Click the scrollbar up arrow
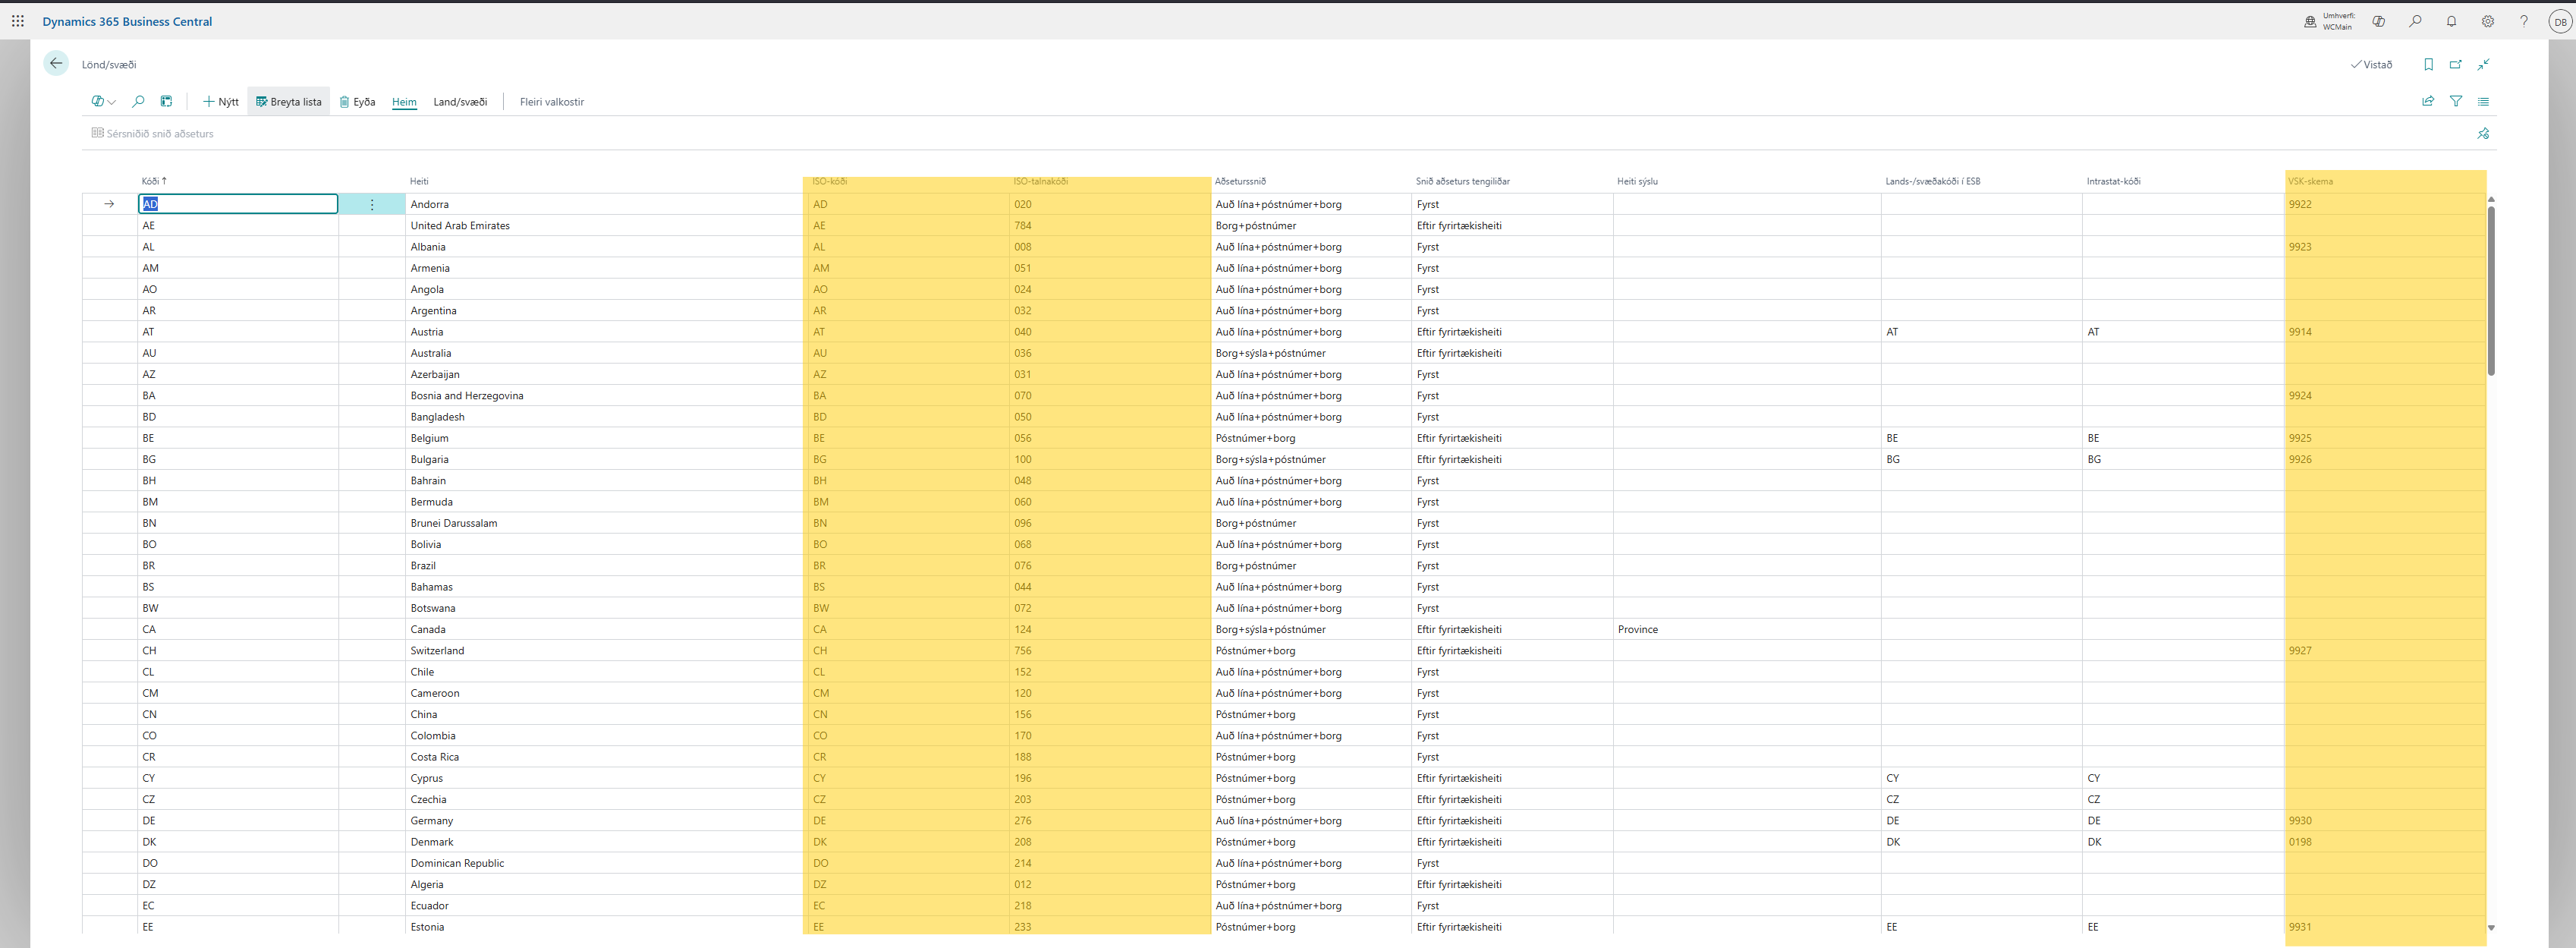 2491,199
